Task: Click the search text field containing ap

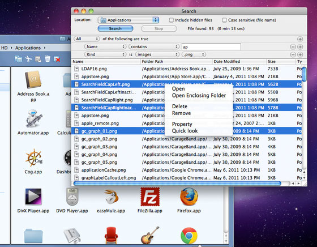Action: click(211, 47)
